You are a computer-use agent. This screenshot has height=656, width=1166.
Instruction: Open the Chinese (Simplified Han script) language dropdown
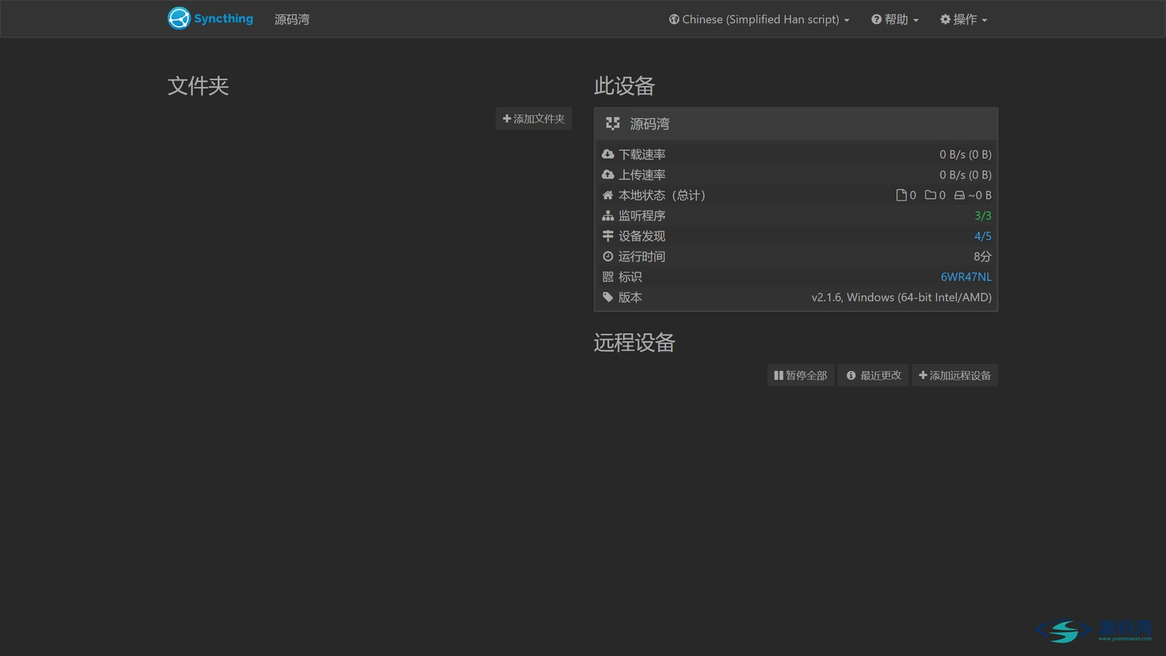(759, 20)
